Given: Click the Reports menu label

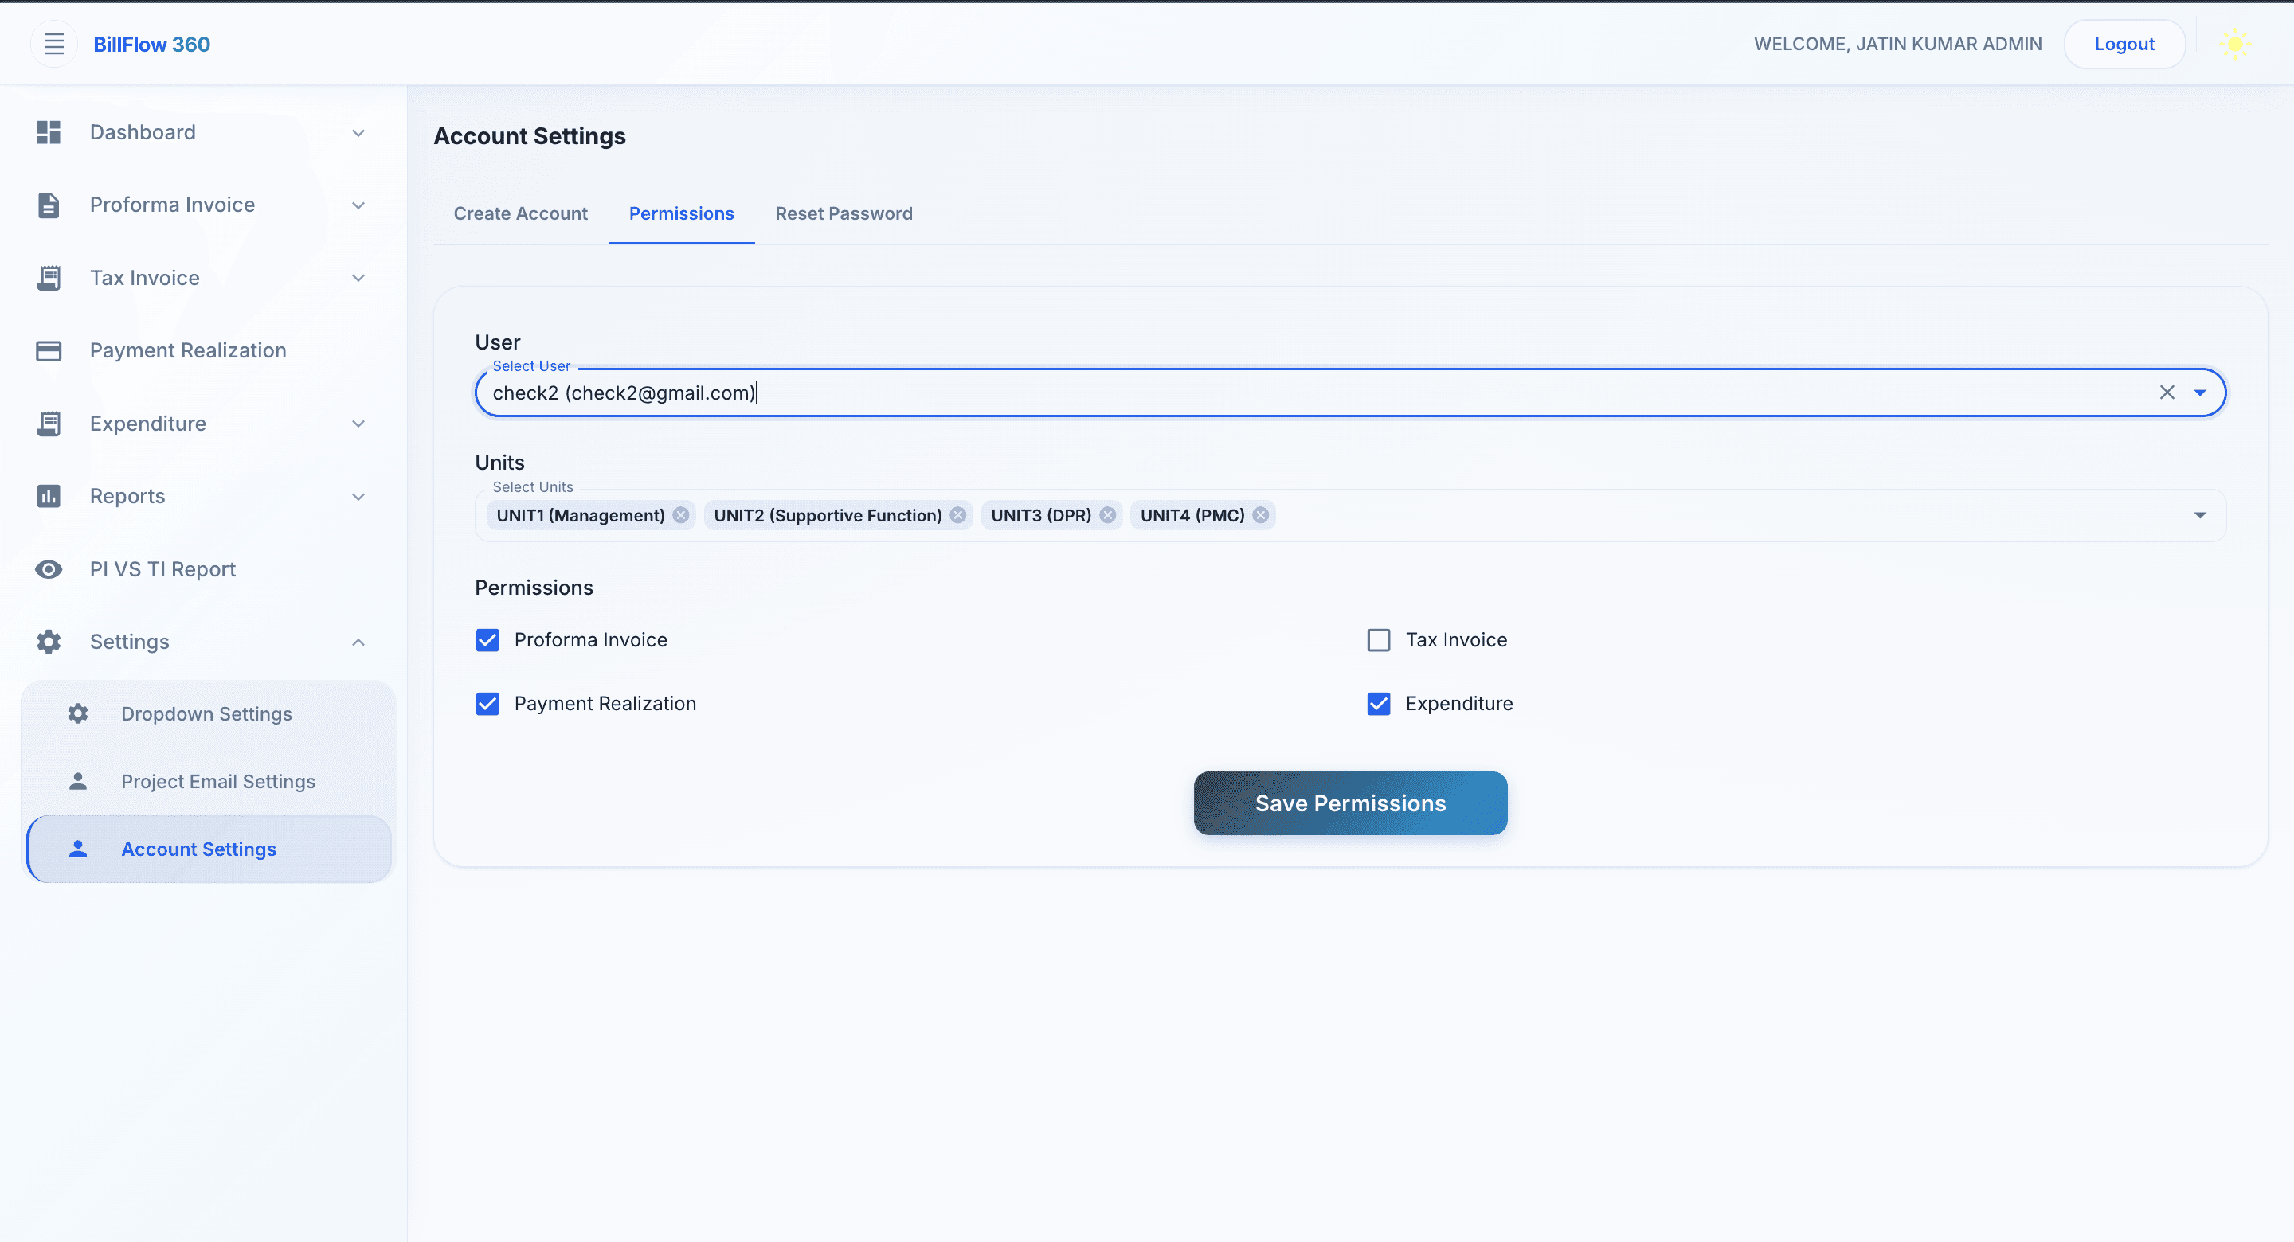Looking at the screenshot, I should click(127, 496).
